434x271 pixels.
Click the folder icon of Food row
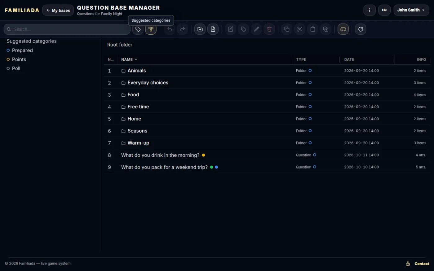(123, 95)
